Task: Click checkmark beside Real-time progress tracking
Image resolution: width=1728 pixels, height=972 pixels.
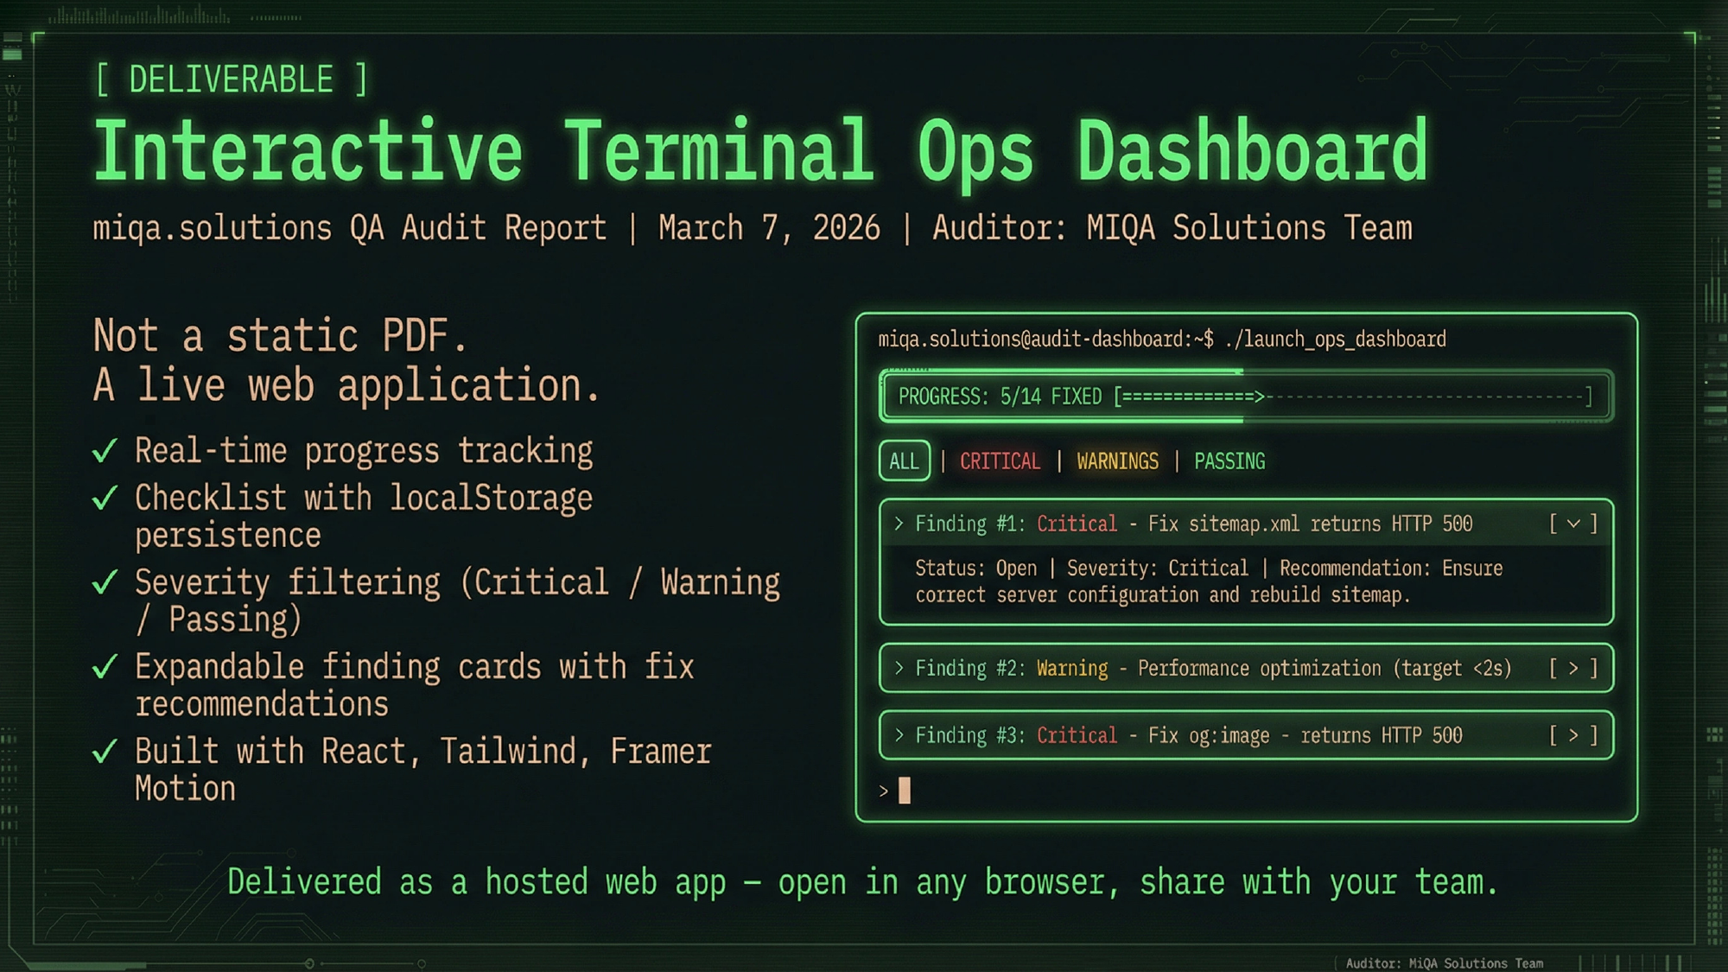Action: 105,450
